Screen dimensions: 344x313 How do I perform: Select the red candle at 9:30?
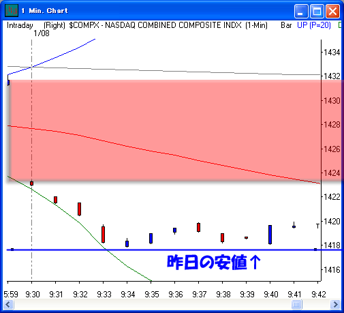[32, 183]
